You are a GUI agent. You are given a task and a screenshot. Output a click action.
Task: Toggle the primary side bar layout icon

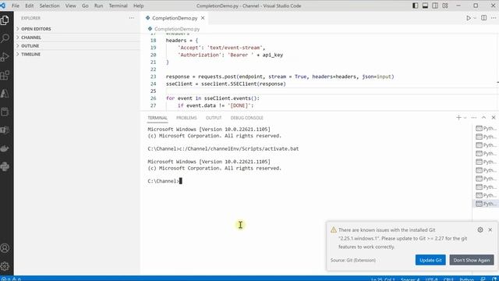415,5
